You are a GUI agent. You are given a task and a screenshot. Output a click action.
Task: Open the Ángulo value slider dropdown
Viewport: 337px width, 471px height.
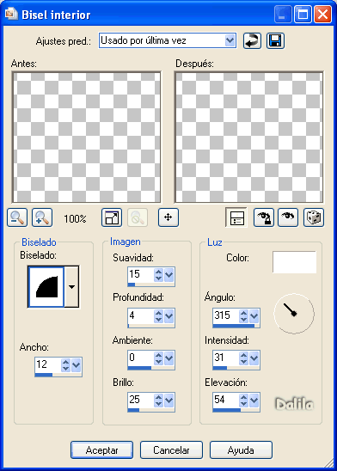254,315
